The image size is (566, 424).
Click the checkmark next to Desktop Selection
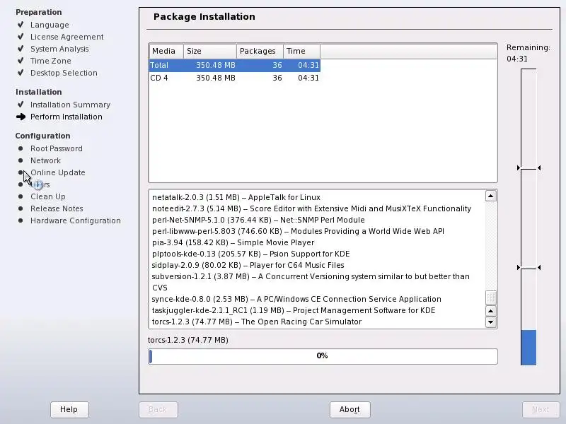21,73
